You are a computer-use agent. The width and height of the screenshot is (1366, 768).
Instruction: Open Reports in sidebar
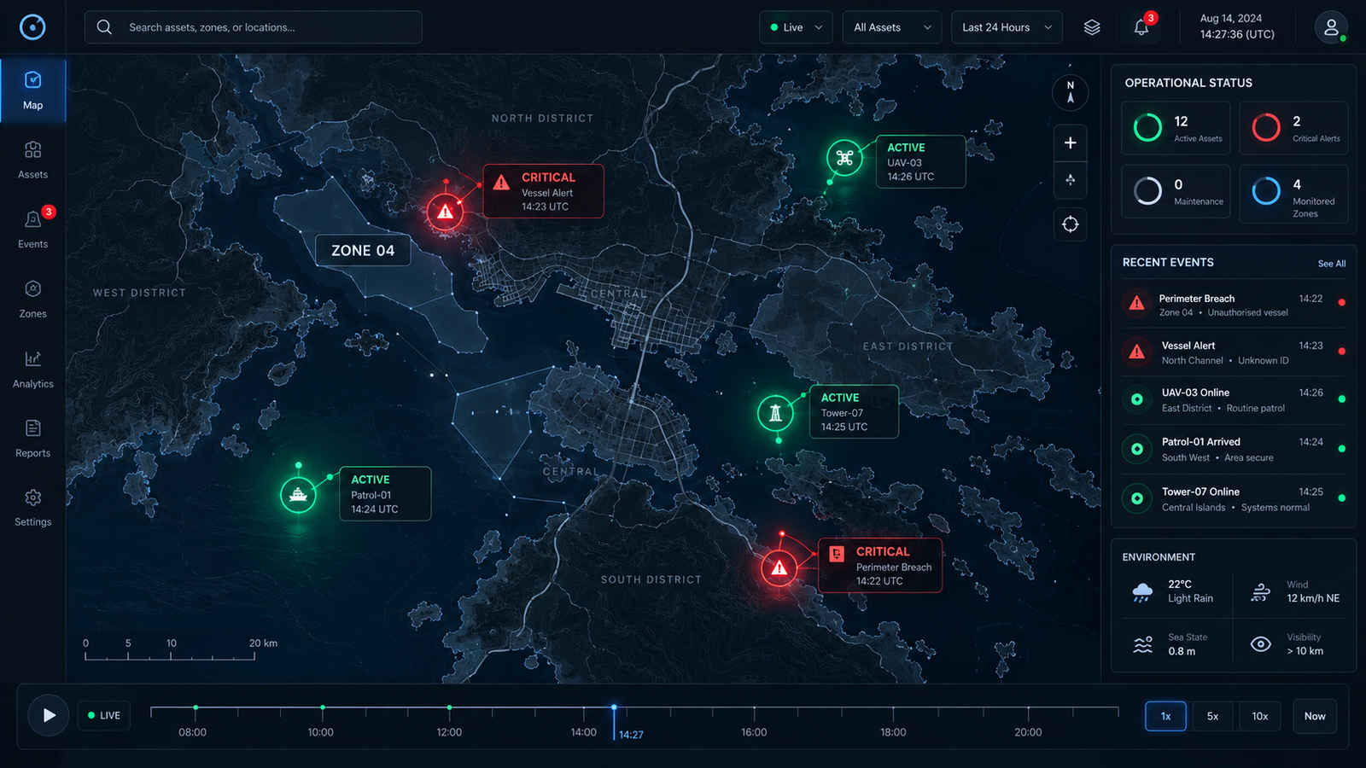[32, 439]
